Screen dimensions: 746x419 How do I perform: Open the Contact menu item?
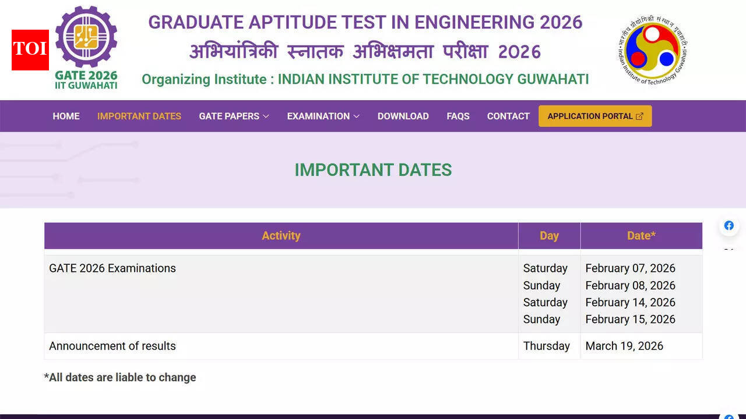pos(508,116)
